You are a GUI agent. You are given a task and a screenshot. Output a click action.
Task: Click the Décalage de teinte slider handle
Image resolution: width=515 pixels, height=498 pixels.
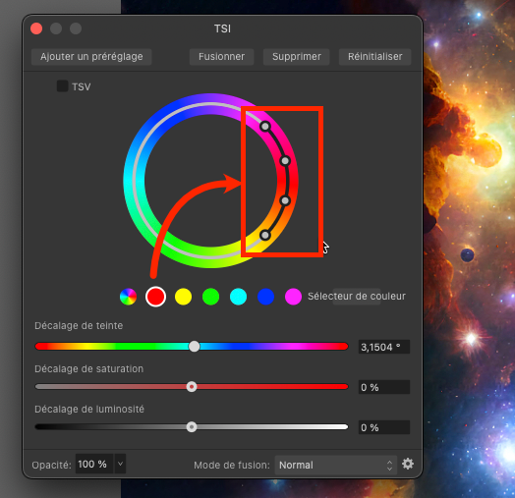click(x=195, y=347)
